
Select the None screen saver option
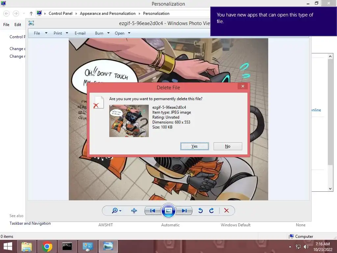click(300, 225)
